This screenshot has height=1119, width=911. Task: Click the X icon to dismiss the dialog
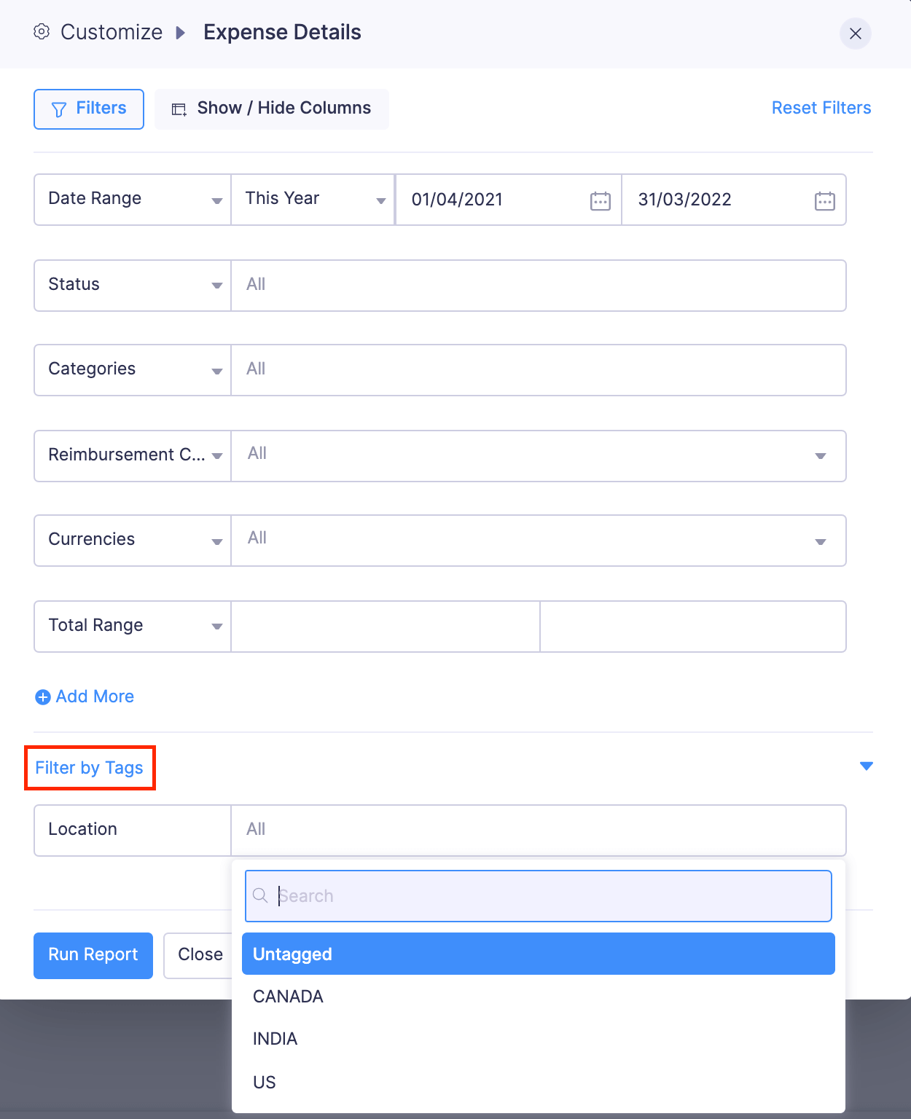(856, 34)
